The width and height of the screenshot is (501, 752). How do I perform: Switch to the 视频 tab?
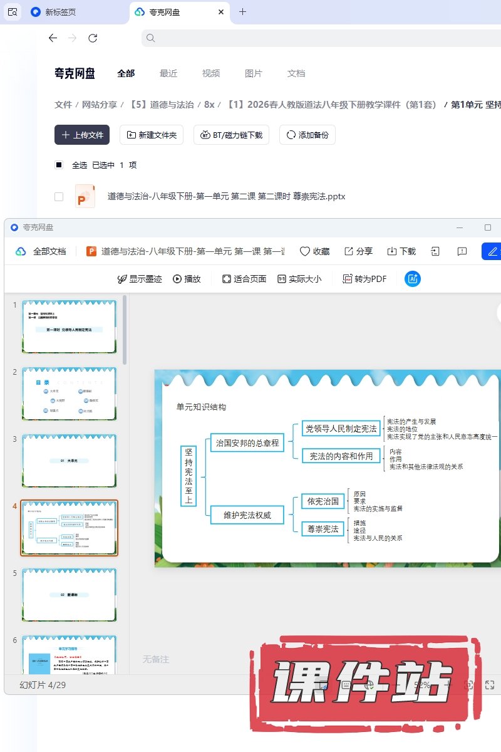point(211,73)
